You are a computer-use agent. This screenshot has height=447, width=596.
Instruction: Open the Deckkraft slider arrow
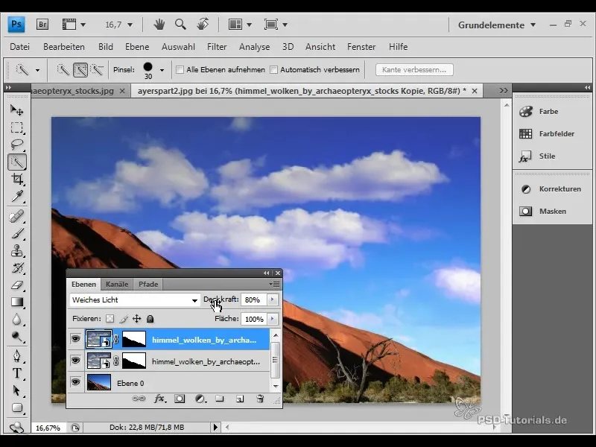click(272, 299)
